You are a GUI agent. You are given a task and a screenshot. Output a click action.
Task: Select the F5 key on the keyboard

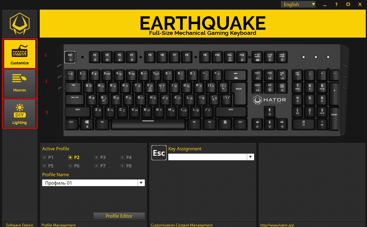(150, 57)
